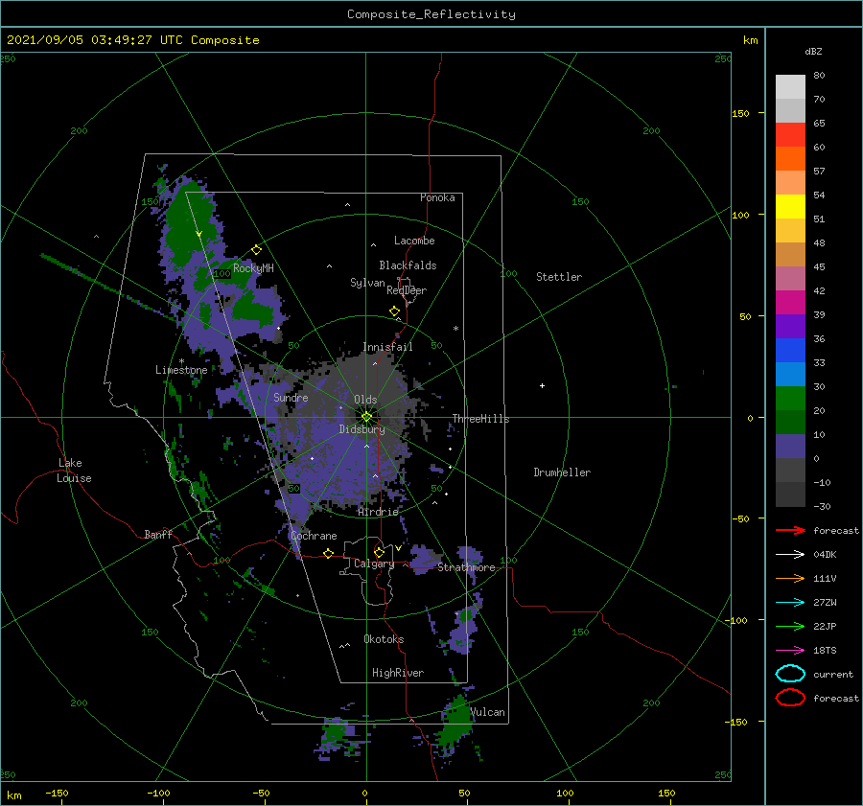This screenshot has width=863, height=806.
Task: Click the yellow V marker northwest of RockyMH
Action: 199,235
